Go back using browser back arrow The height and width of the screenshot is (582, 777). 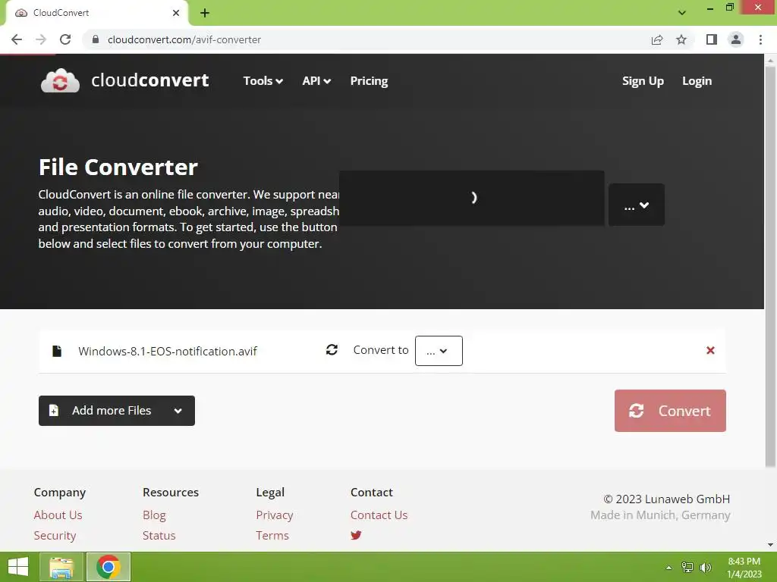[x=17, y=39]
